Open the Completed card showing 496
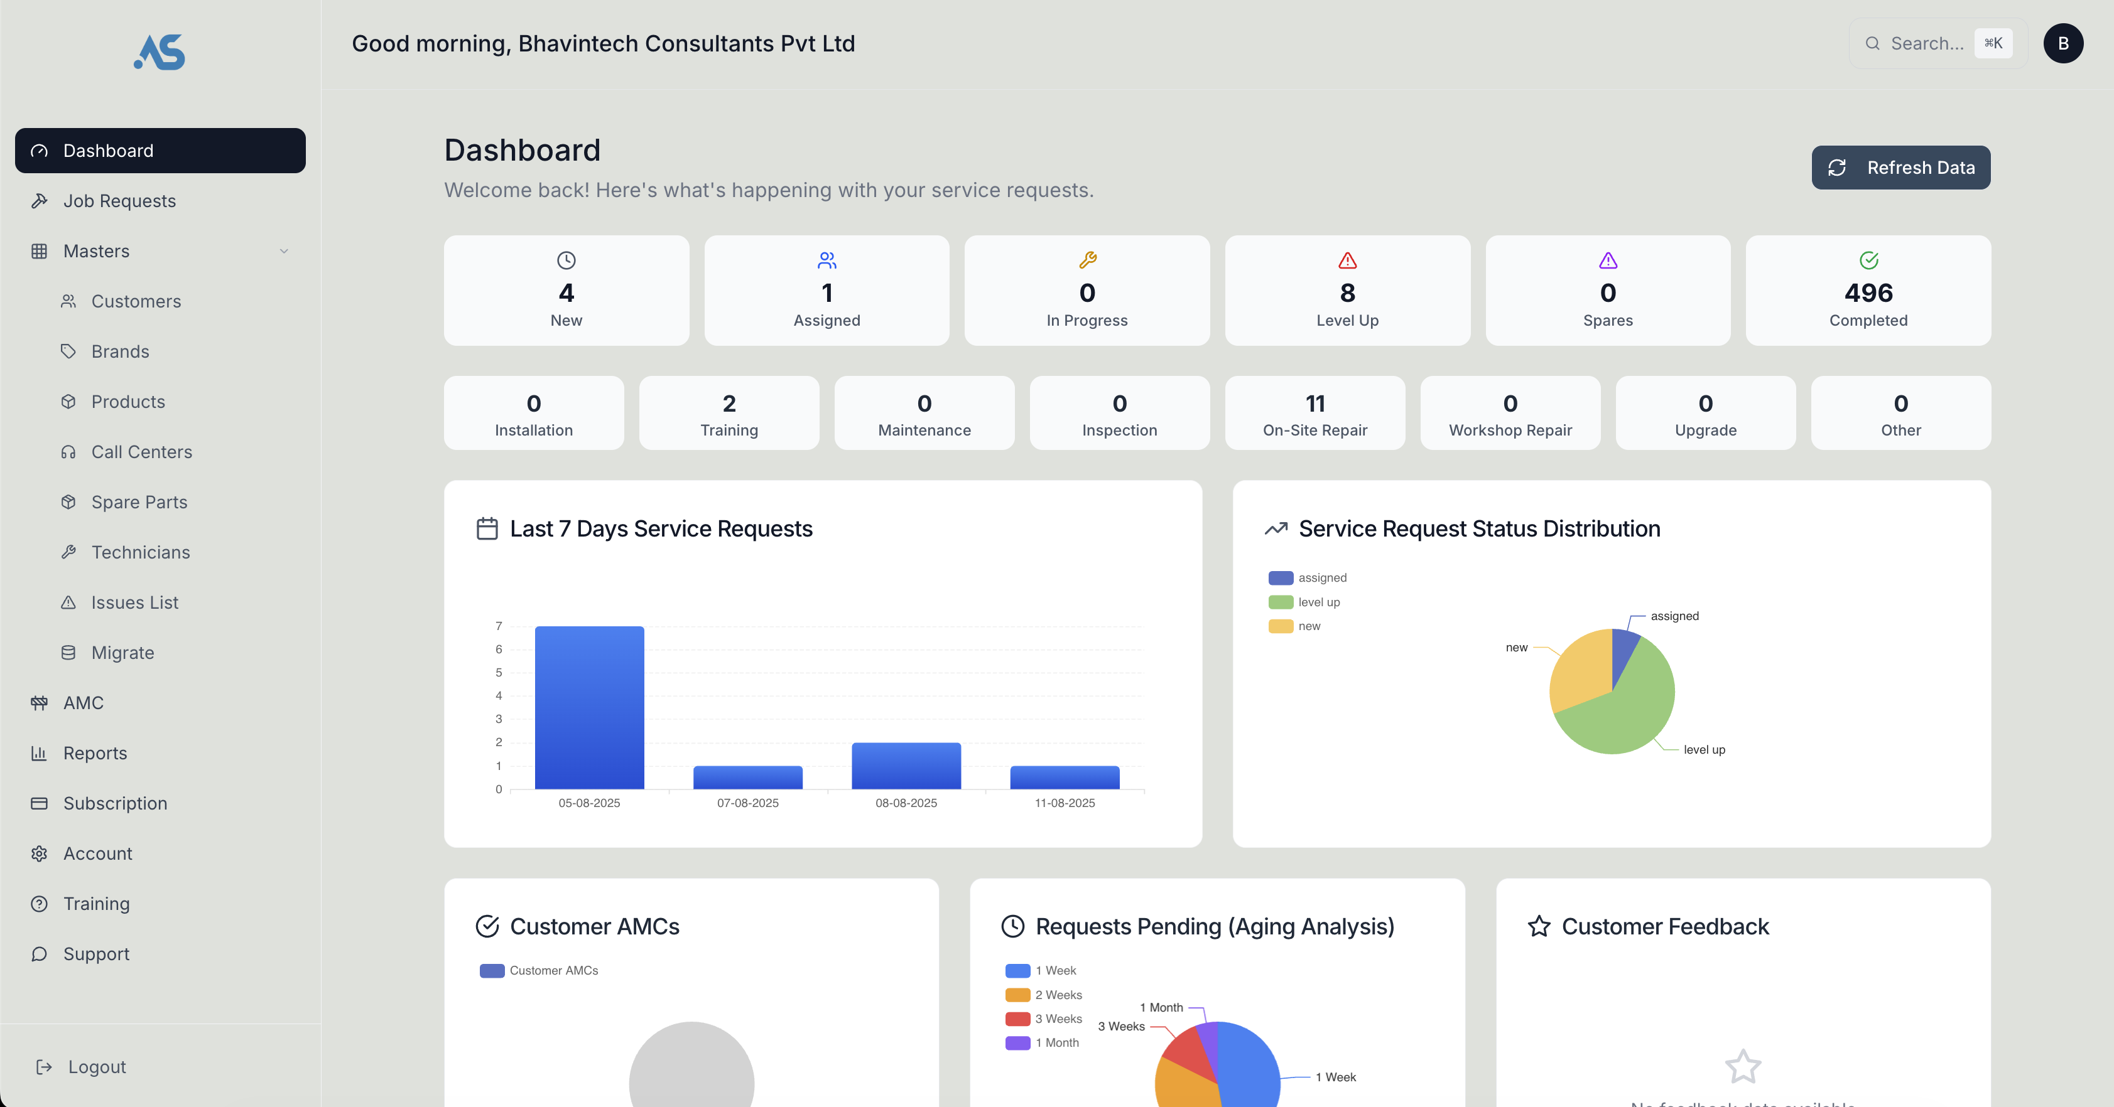 tap(1868, 291)
